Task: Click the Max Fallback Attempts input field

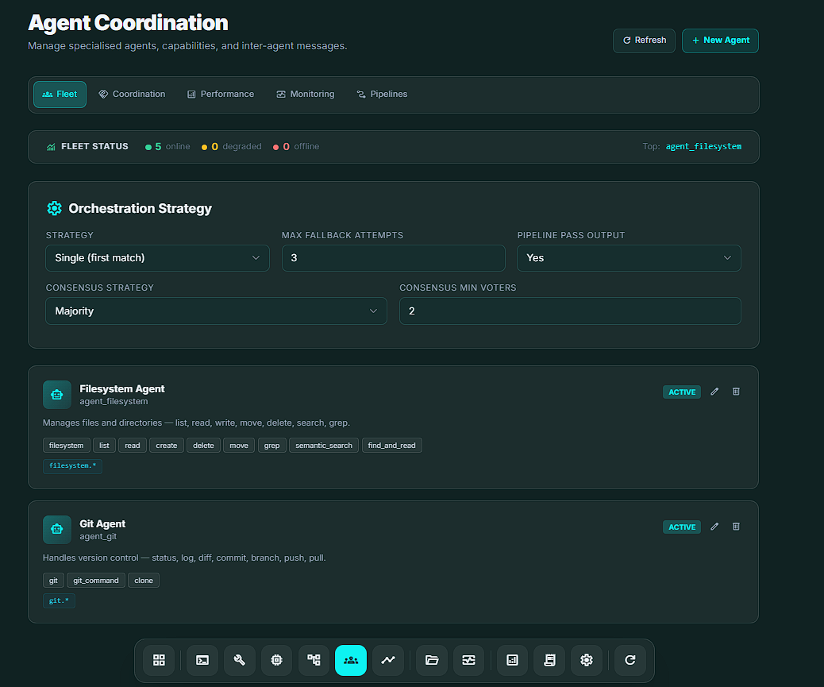Action: (393, 258)
